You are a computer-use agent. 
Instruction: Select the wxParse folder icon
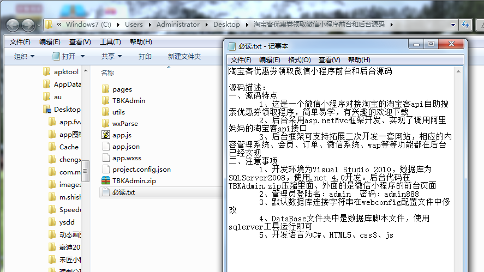[105, 123]
